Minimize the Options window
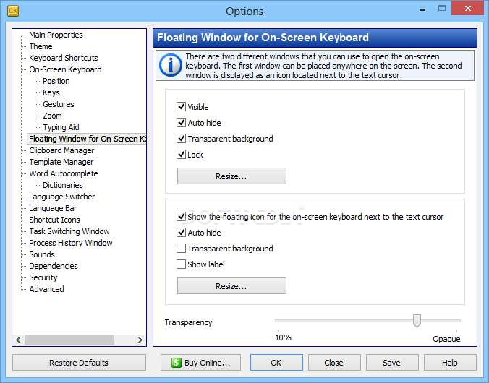 click(x=422, y=9)
